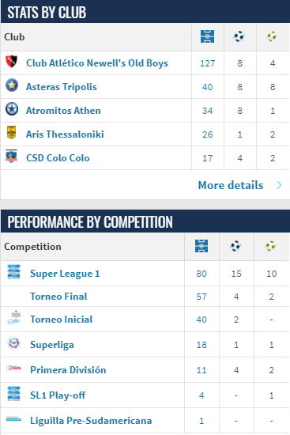
Task: Click the Atromitos Athen star crest
Action: [12, 109]
